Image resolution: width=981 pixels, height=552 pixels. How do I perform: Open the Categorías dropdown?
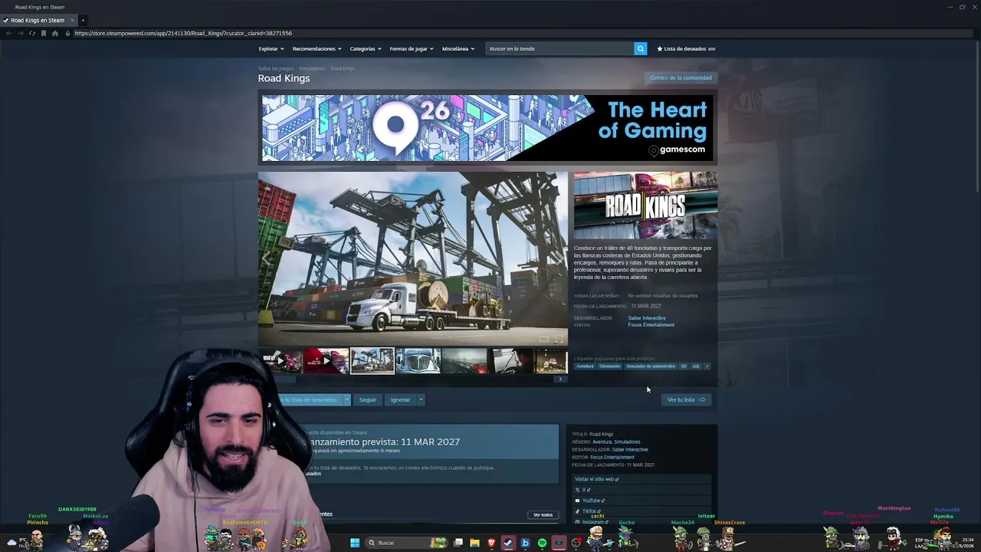tap(366, 48)
